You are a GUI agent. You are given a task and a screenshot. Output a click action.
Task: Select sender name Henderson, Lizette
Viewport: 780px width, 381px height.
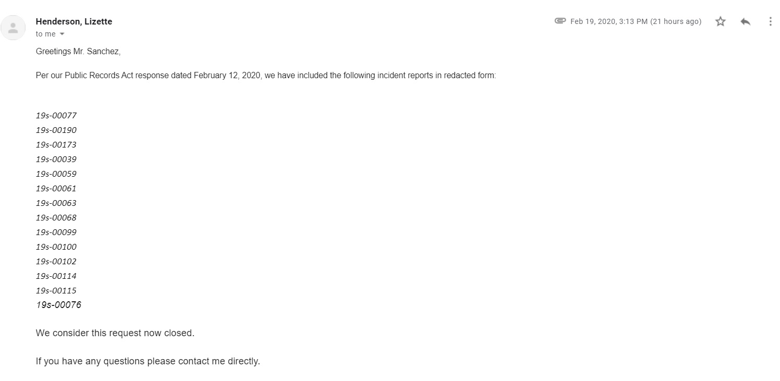click(x=74, y=21)
